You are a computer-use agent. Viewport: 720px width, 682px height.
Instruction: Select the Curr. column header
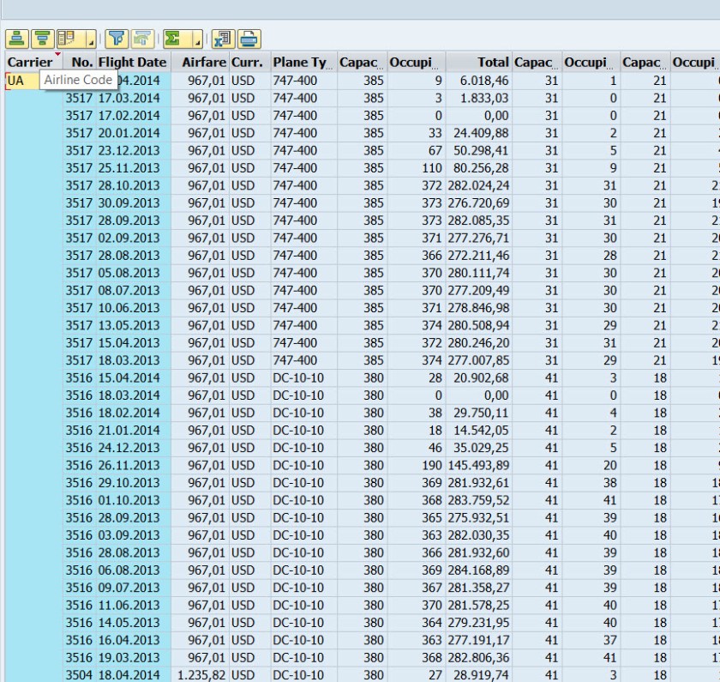pyautogui.click(x=247, y=62)
